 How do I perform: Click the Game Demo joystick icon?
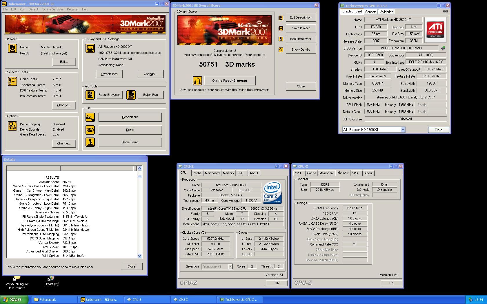pyautogui.click(x=90, y=142)
